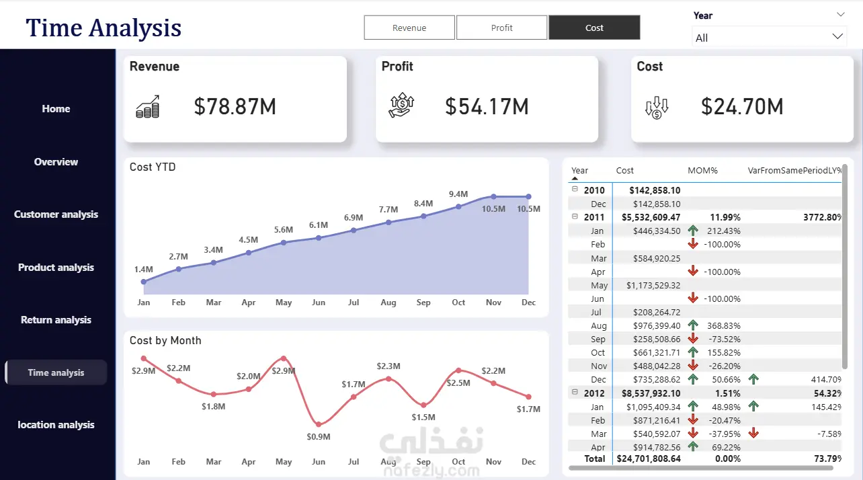Screen dimensions: 863x480
Task: Click the Mar 2011 cost $584,920.25
Action: pyautogui.click(x=657, y=258)
